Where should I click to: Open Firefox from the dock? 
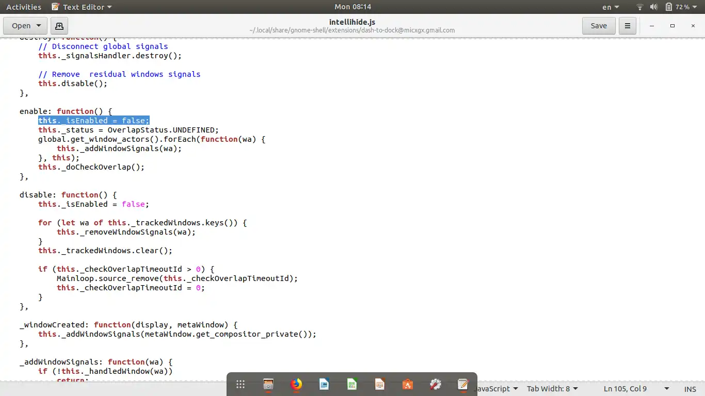(x=296, y=384)
